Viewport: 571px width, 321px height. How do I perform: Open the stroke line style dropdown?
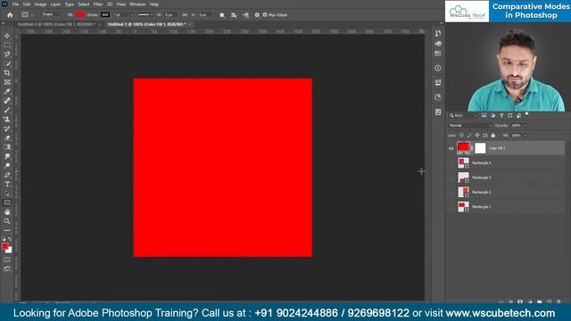[x=145, y=15]
